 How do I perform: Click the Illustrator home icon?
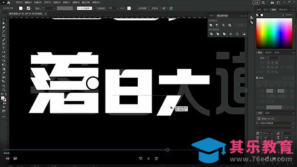[x=8, y=3]
